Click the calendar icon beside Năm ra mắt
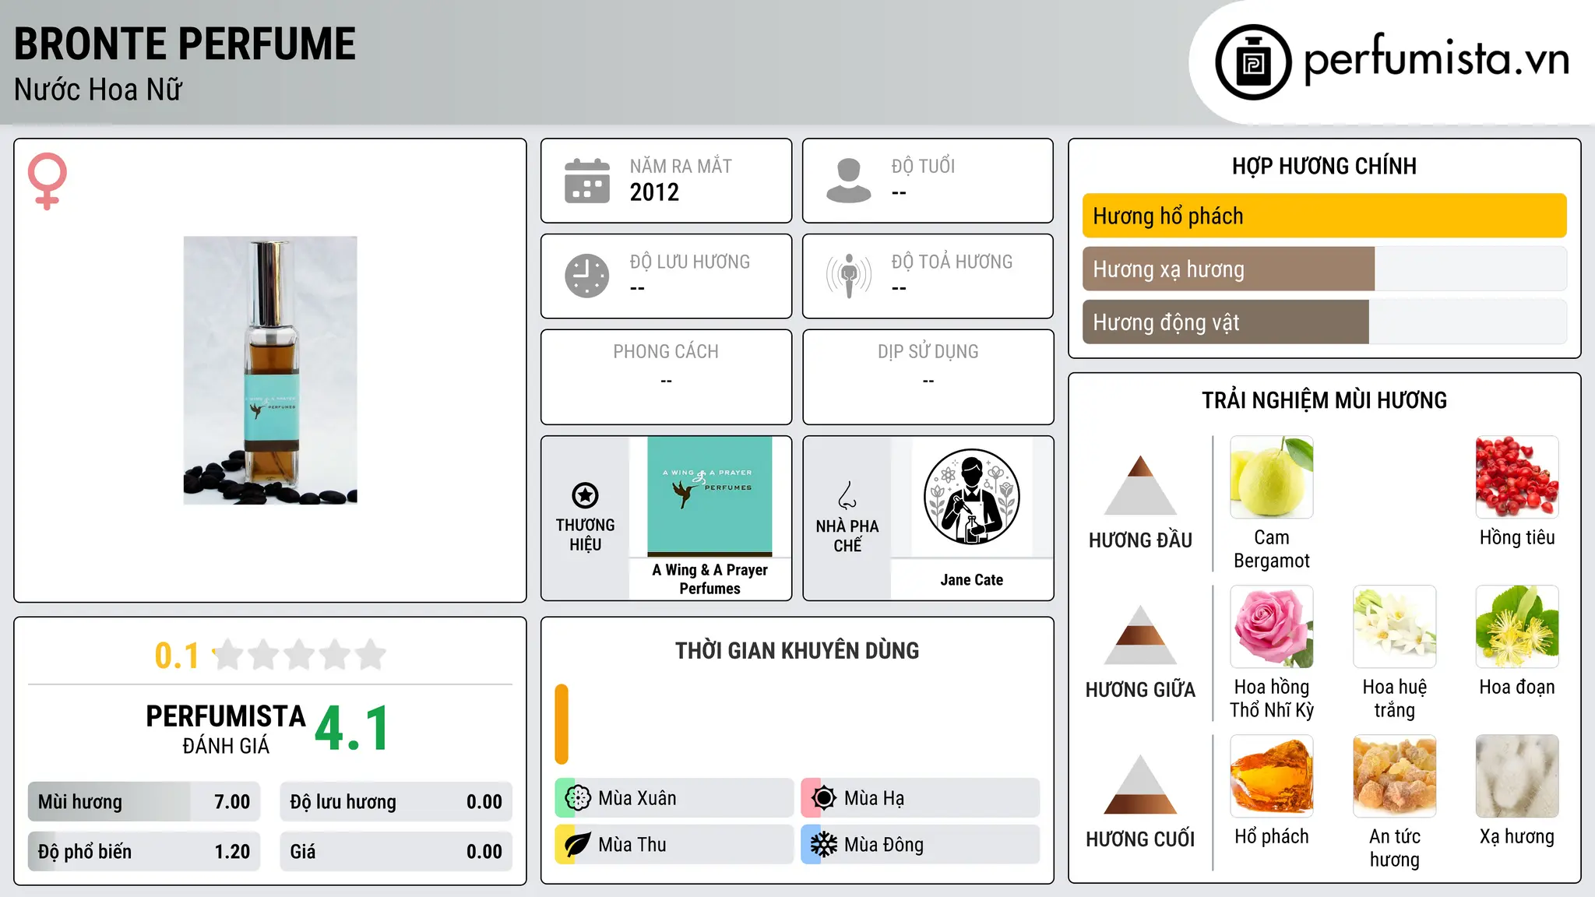The image size is (1595, 897). [587, 181]
